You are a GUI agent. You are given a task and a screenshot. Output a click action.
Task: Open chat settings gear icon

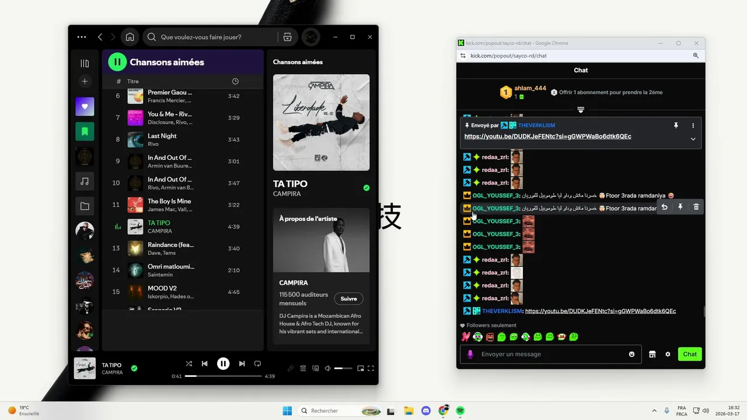[668, 354]
